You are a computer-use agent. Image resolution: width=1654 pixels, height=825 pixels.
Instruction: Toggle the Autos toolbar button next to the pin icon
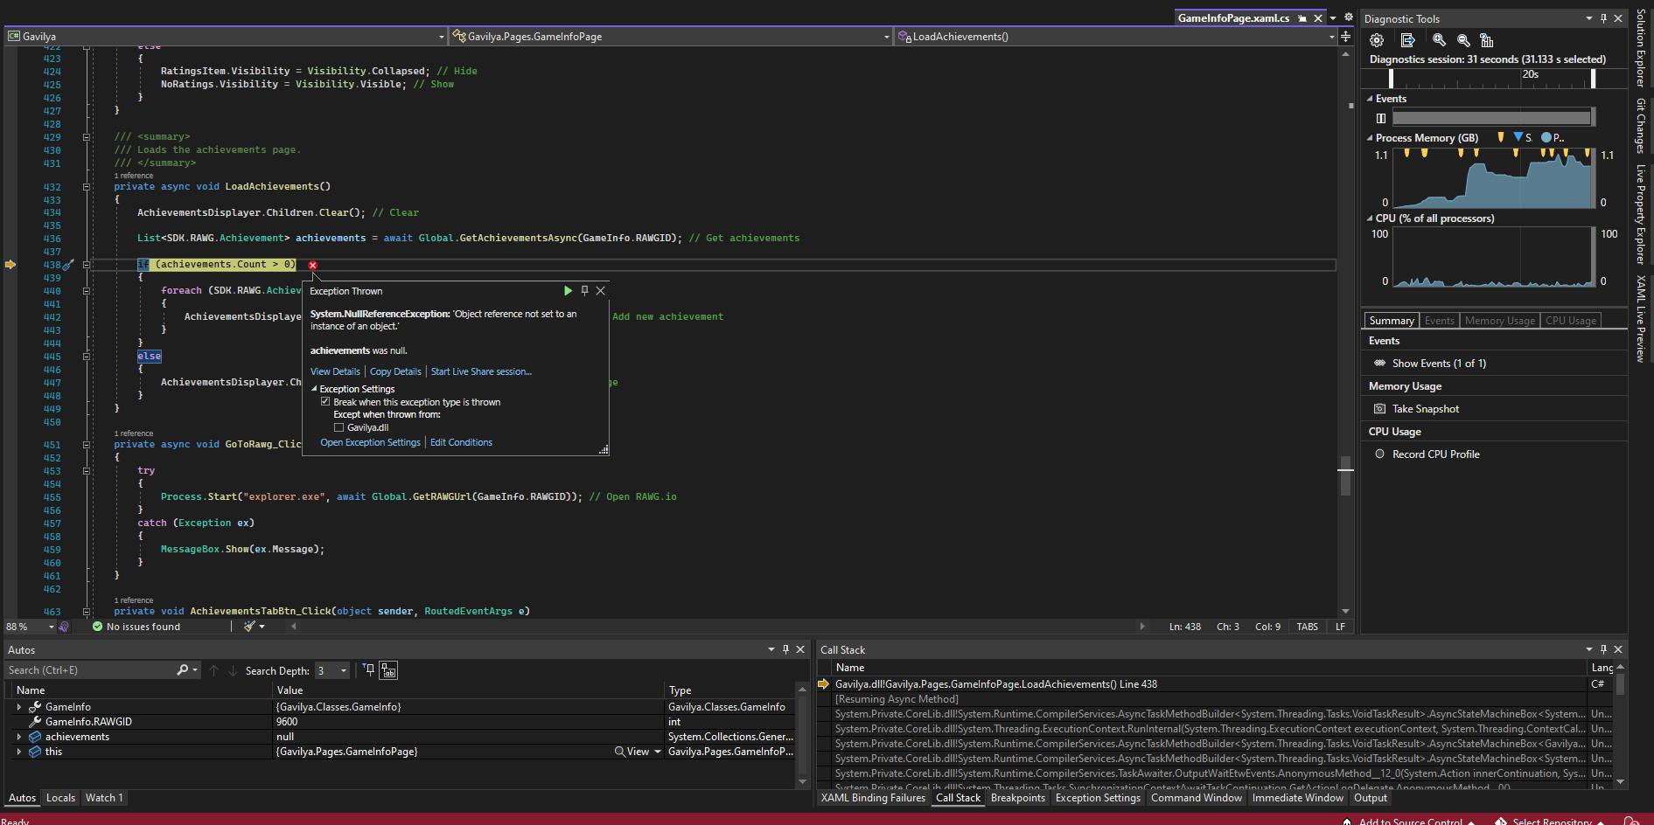[388, 670]
